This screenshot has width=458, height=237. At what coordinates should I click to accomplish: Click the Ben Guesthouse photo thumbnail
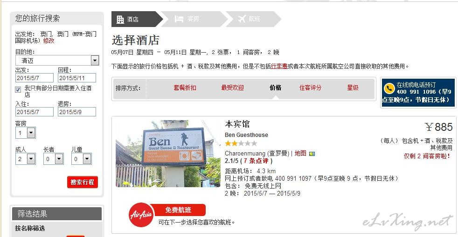[x=168, y=154]
